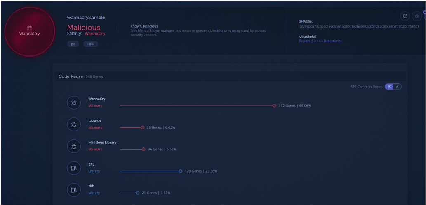
Task: Select the 'pe' tag
Action: click(73, 44)
